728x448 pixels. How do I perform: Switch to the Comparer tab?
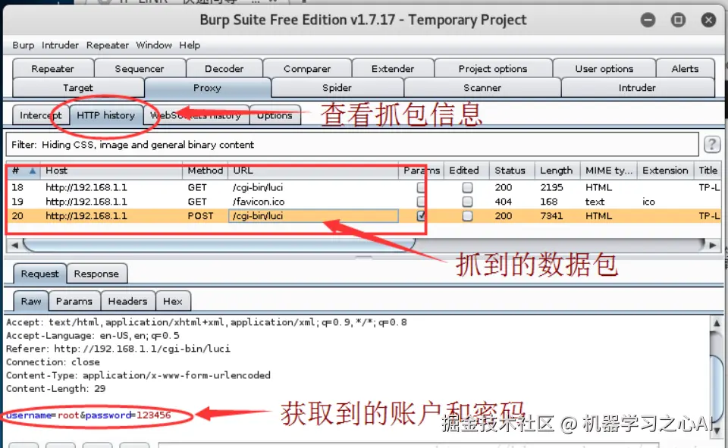[x=307, y=69]
